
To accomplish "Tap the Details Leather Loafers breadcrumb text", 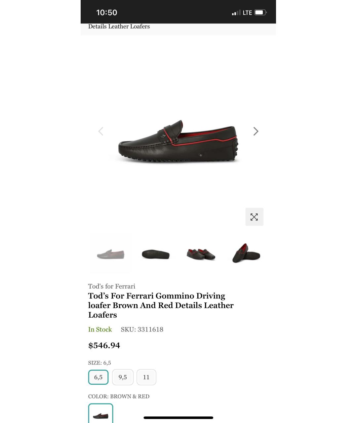I will [x=119, y=26].
